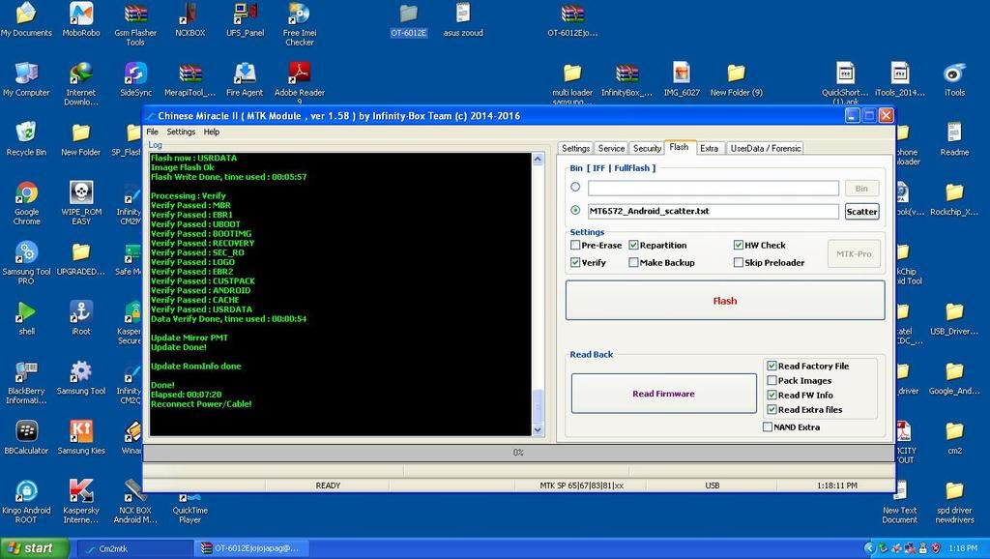Open the WIPE_ROM EASY skull icon
Viewport: 990px width, 559px height.
click(81, 193)
